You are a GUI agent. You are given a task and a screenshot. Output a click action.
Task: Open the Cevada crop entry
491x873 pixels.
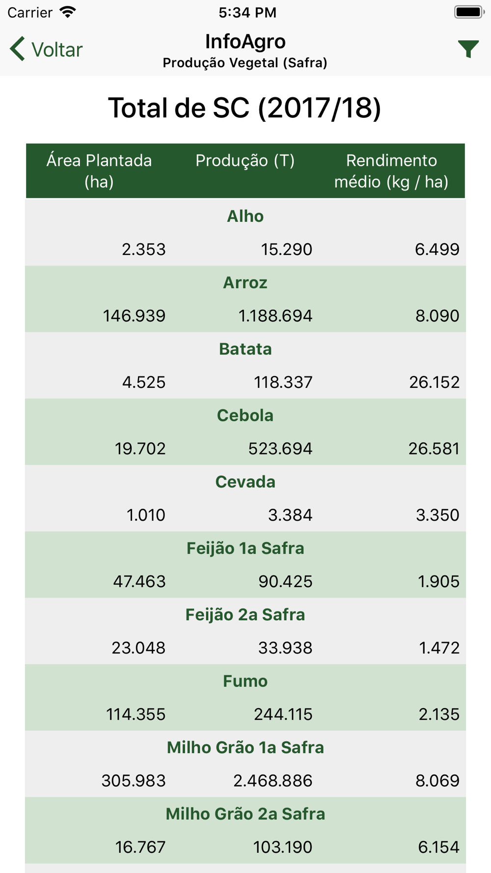tap(245, 498)
